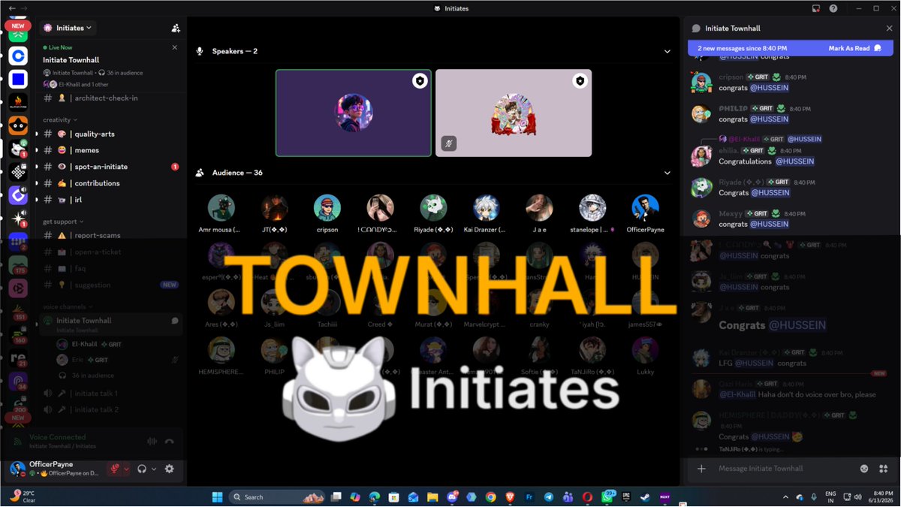The width and height of the screenshot is (901, 507).
Task: Click the plus attachment button in chat
Action: click(701, 469)
